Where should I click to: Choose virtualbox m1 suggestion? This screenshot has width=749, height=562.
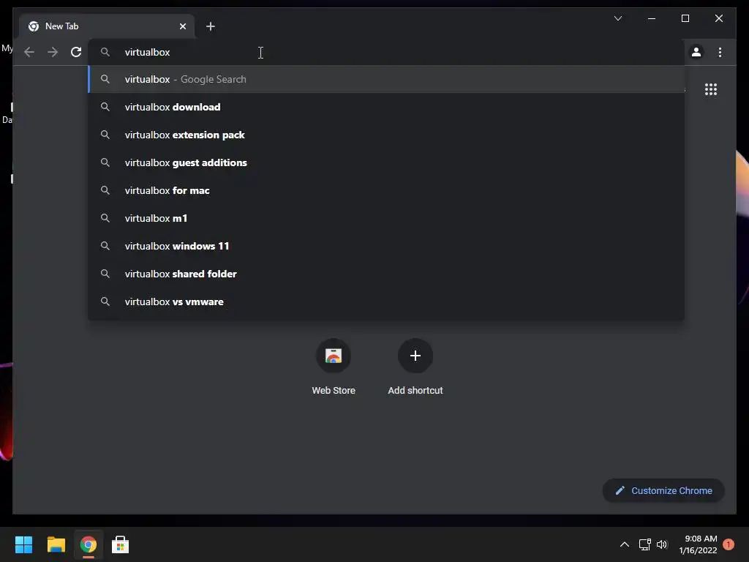[386, 218]
